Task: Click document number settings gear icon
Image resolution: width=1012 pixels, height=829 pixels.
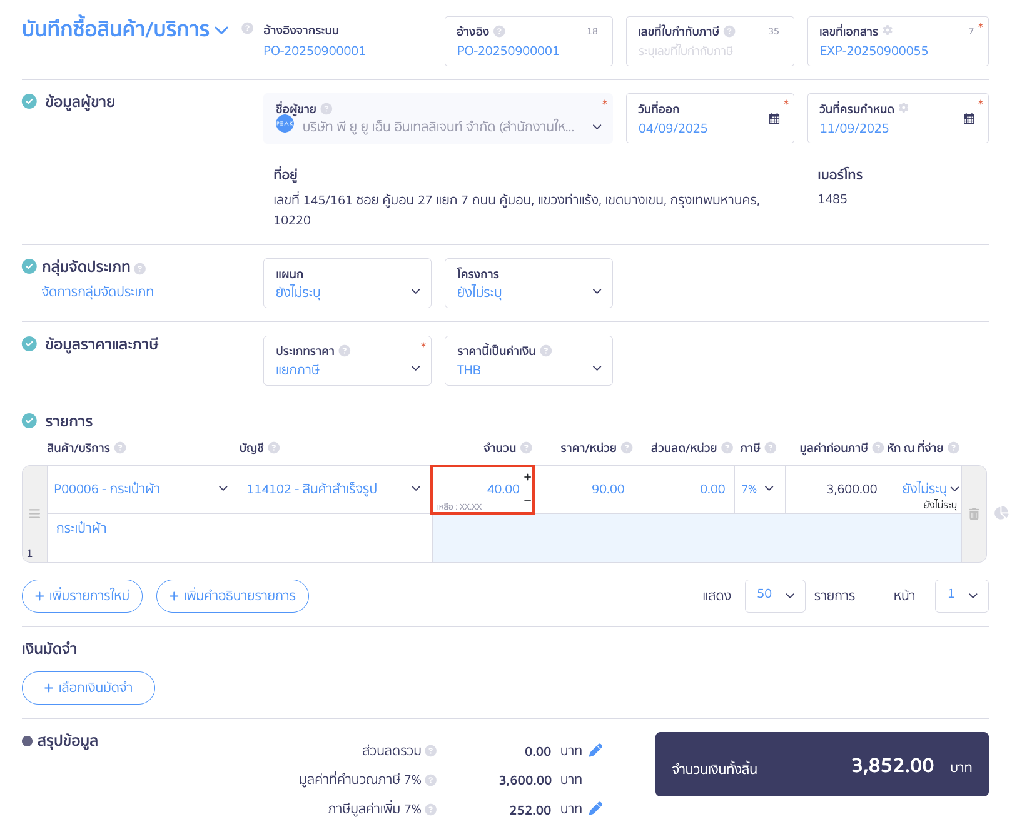Action: click(x=888, y=31)
